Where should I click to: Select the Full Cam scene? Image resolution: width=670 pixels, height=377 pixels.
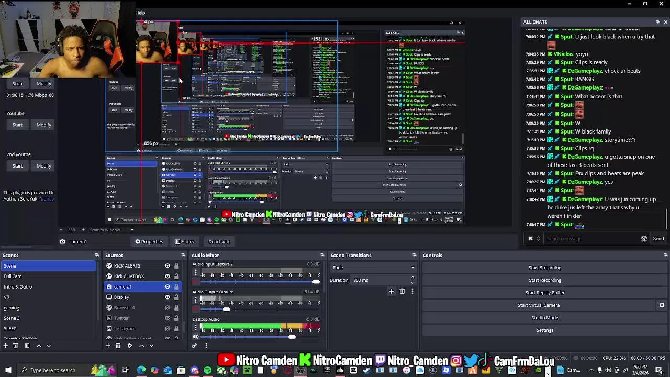click(x=48, y=276)
